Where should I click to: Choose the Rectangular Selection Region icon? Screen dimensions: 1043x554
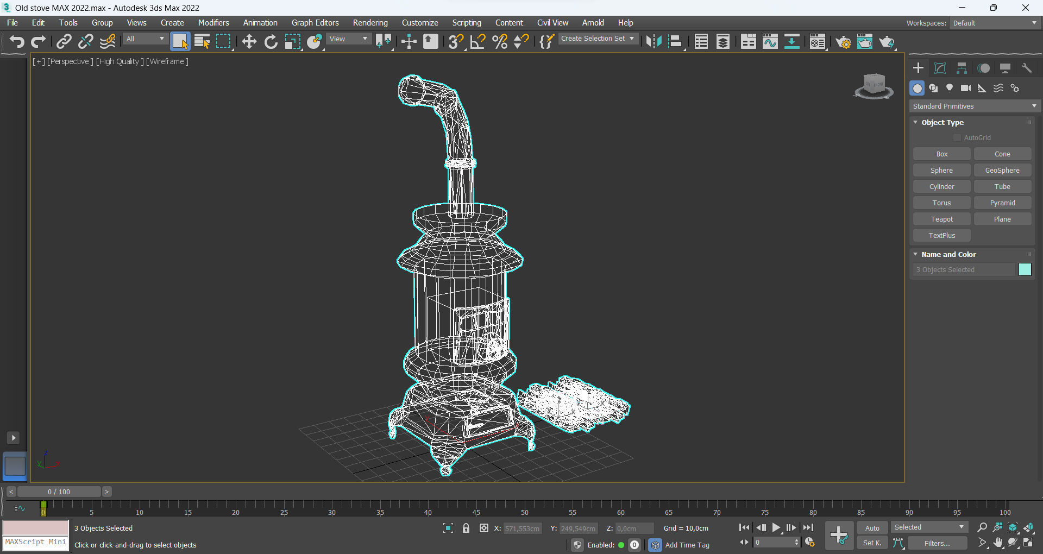pos(223,41)
